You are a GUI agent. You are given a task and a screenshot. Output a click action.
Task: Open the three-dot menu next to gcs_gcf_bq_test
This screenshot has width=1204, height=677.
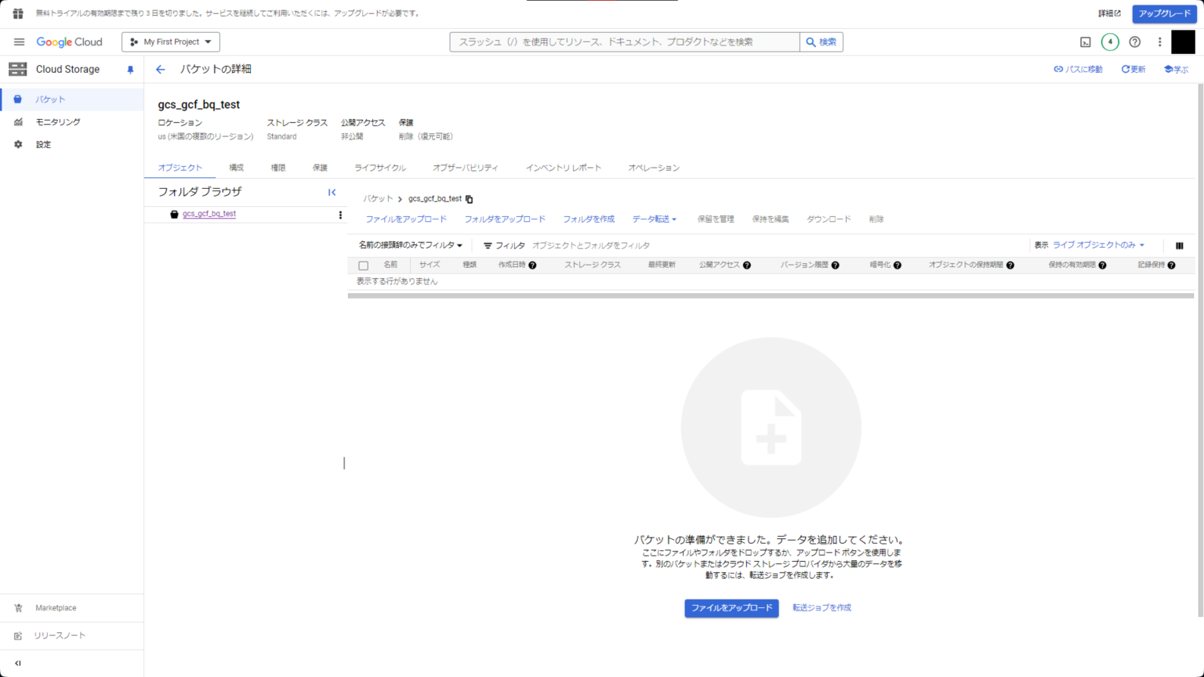pos(339,214)
